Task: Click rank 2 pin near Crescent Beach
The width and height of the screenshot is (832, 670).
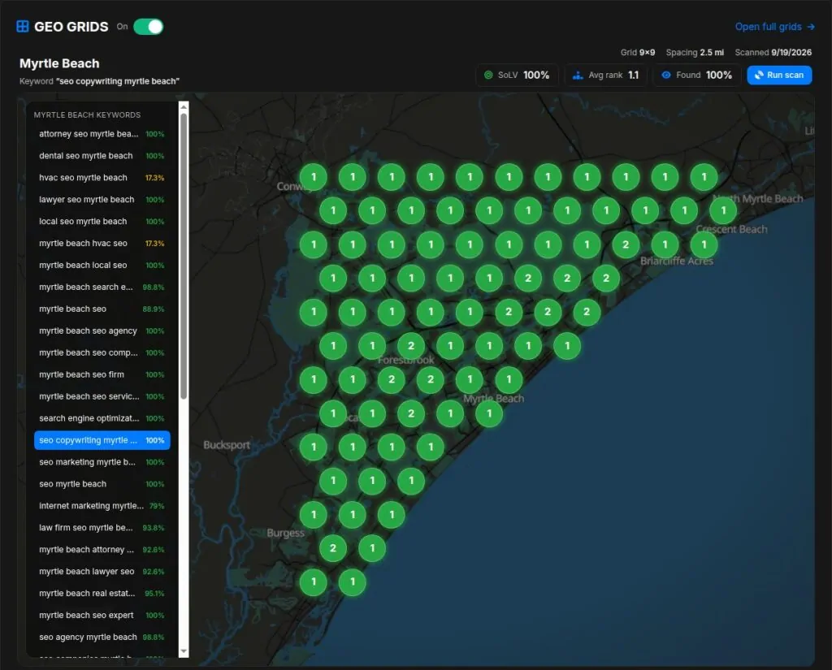Action: coord(626,244)
